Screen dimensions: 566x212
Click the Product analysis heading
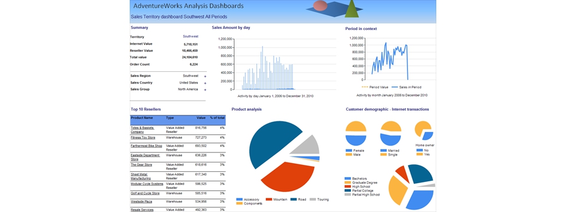coord(246,109)
